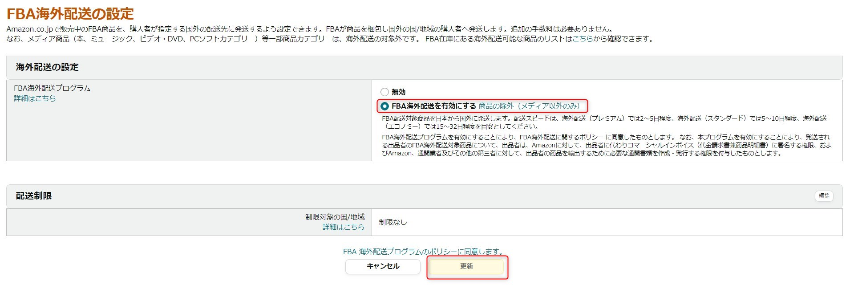Click the 制限なし value text
This screenshot has height=289, width=850.
pos(393,222)
